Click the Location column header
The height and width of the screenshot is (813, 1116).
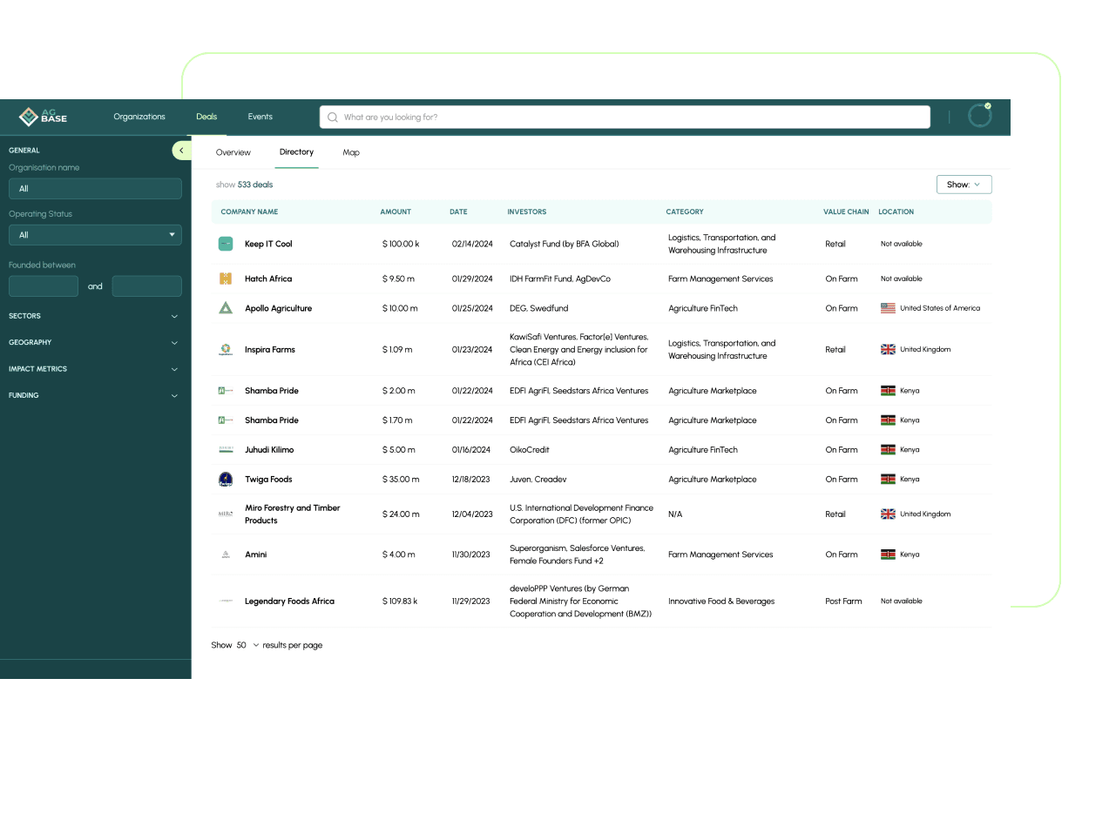[x=896, y=212]
